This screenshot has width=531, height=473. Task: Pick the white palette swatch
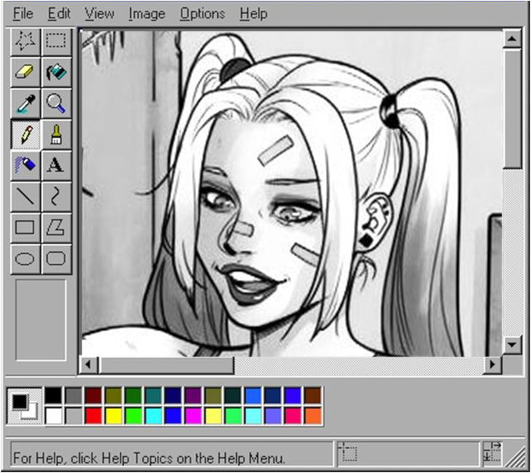pos(54,416)
